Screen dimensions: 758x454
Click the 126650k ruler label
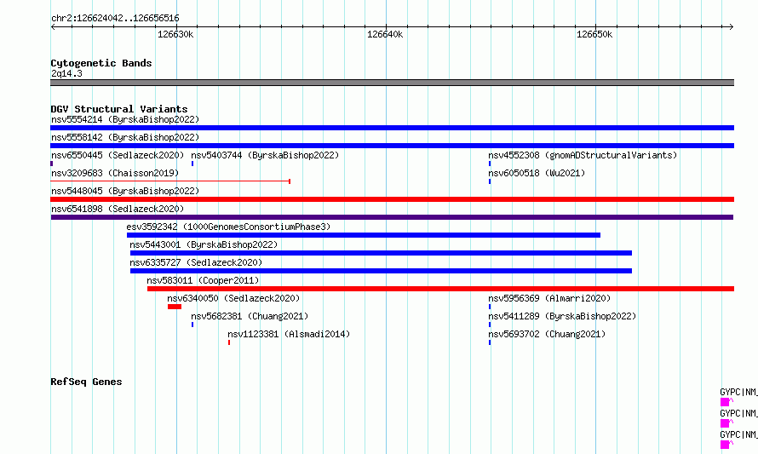(x=594, y=34)
